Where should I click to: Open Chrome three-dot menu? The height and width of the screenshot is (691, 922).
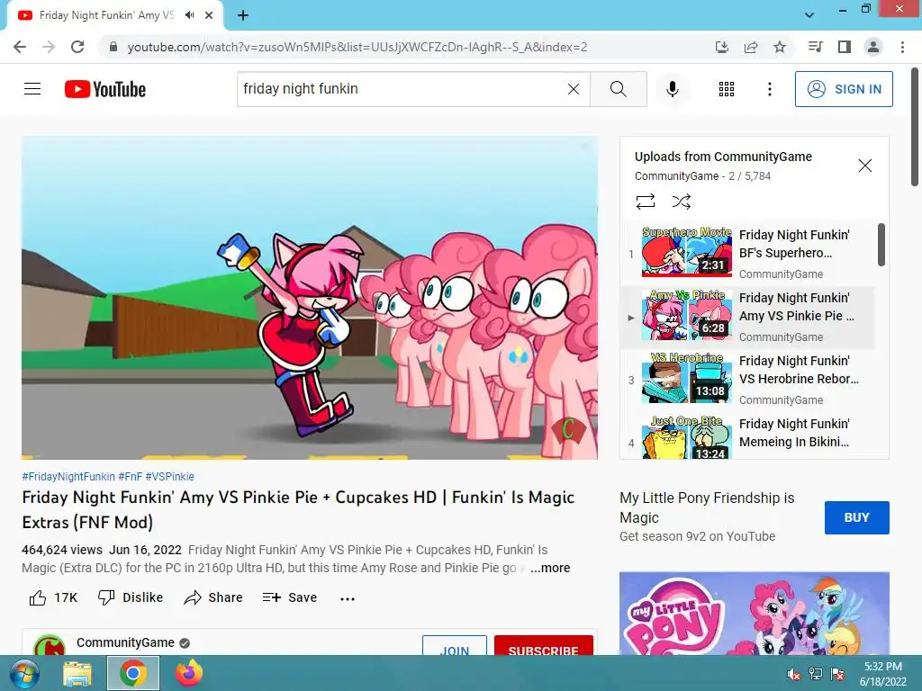[902, 47]
